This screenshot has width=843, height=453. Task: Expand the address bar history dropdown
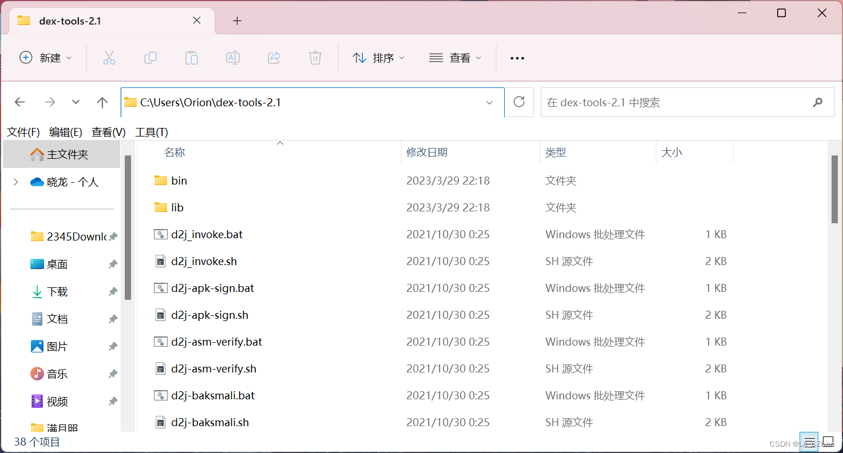coord(489,103)
